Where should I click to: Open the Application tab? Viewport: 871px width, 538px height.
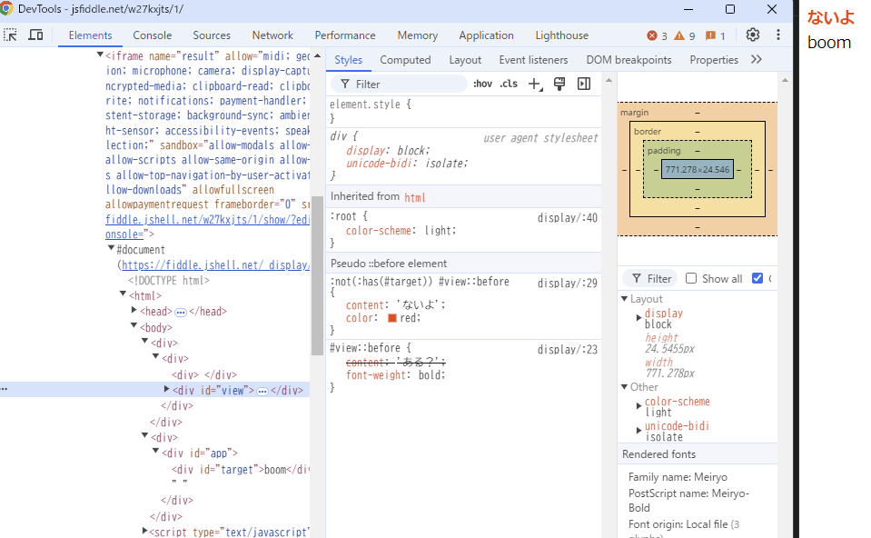click(x=486, y=35)
